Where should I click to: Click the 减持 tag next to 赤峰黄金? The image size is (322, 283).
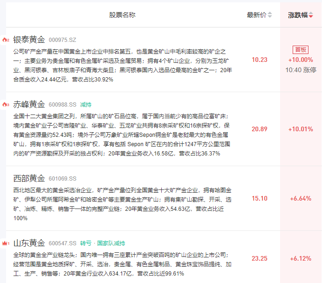(x=86, y=105)
